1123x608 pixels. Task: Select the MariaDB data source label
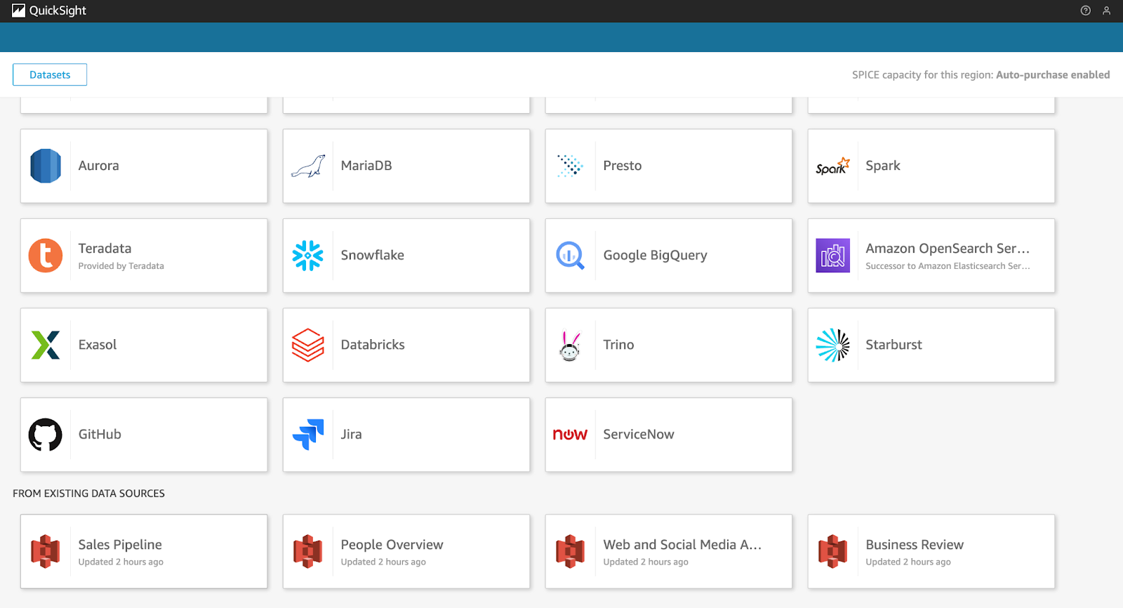[366, 166]
